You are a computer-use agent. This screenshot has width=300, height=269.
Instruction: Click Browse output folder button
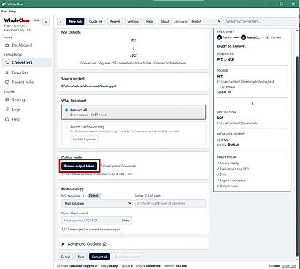tap(80, 166)
